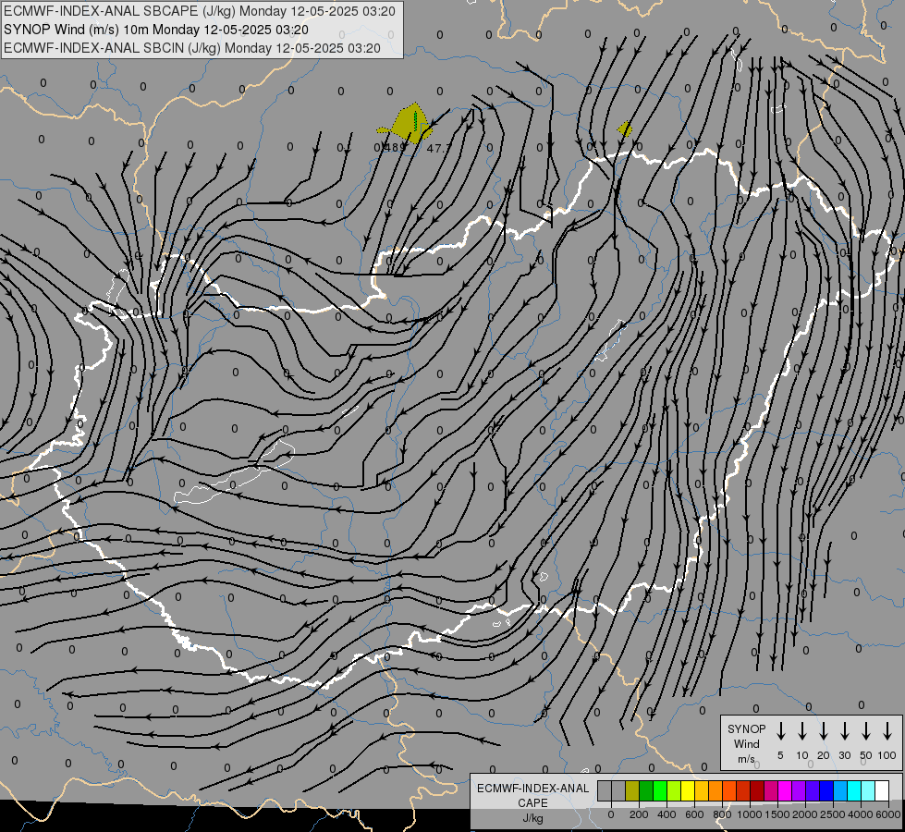The image size is (905, 832).
Task: Click the '4000' tick label in the CAPE legend
Action: coord(861,814)
